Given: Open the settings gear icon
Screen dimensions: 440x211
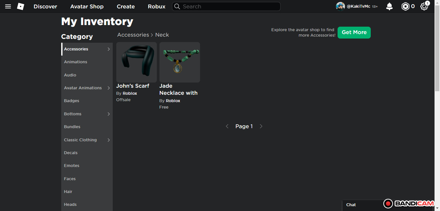Looking at the screenshot, I should (424, 6).
